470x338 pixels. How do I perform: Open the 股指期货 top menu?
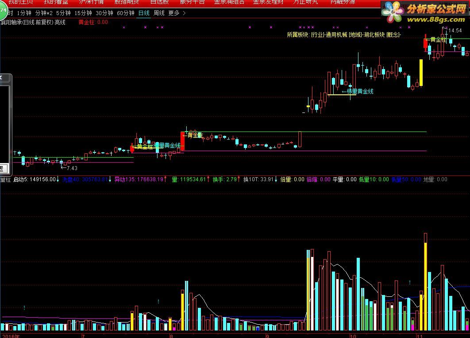click(127, 2)
